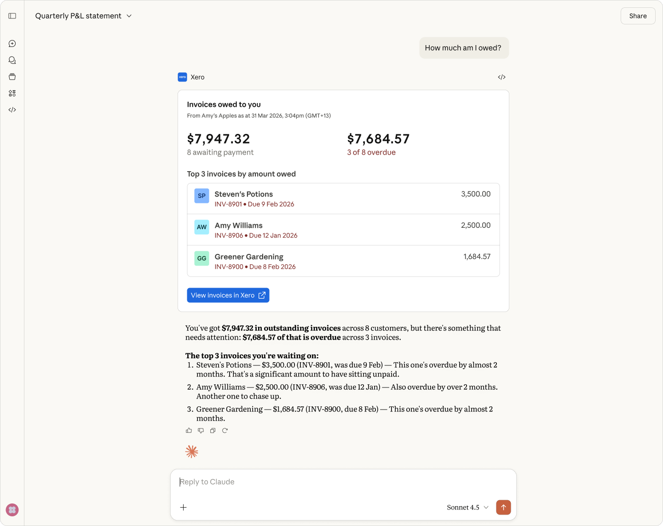Screen dimensions: 663x526
Task: Click the plus attachment button
Action: [x=184, y=507]
